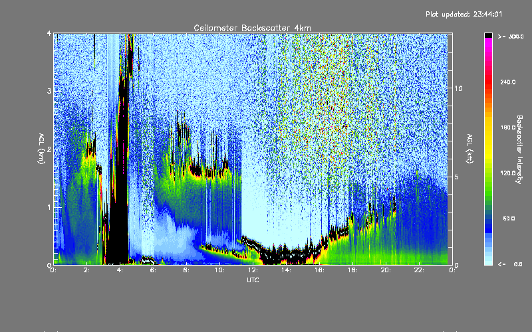Click the '<= 0.0' colorbar minimum label
This screenshot has width=532, height=332.
[x=510, y=264]
